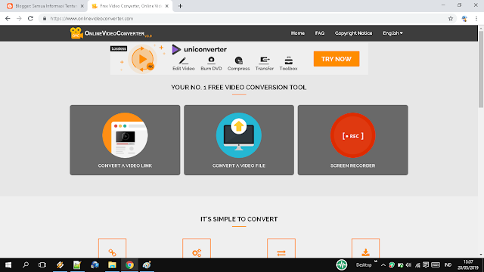Open the Convert a Video File card
The image size is (484, 272).
239,140
